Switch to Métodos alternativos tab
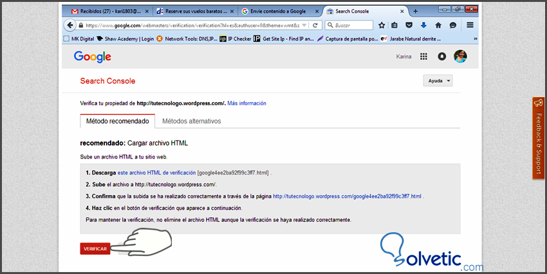547x274 pixels. click(x=192, y=121)
